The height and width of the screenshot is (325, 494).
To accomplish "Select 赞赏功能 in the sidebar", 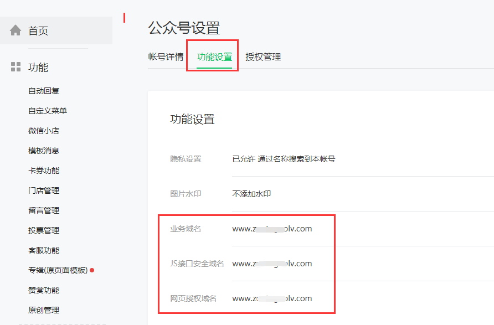I will [x=44, y=290].
